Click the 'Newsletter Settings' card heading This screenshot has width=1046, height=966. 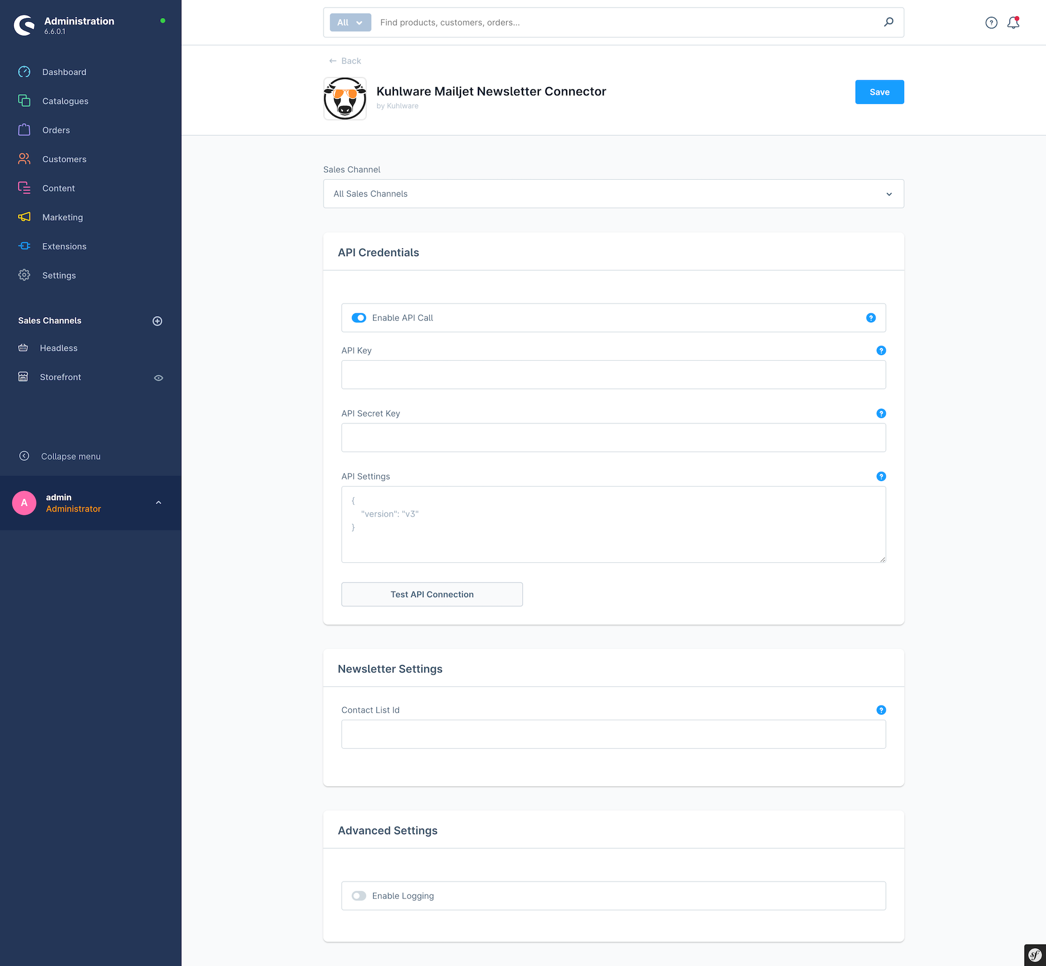[390, 669]
